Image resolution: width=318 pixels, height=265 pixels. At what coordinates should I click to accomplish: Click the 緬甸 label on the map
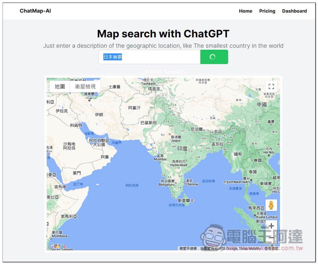click(x=238, y=154)
